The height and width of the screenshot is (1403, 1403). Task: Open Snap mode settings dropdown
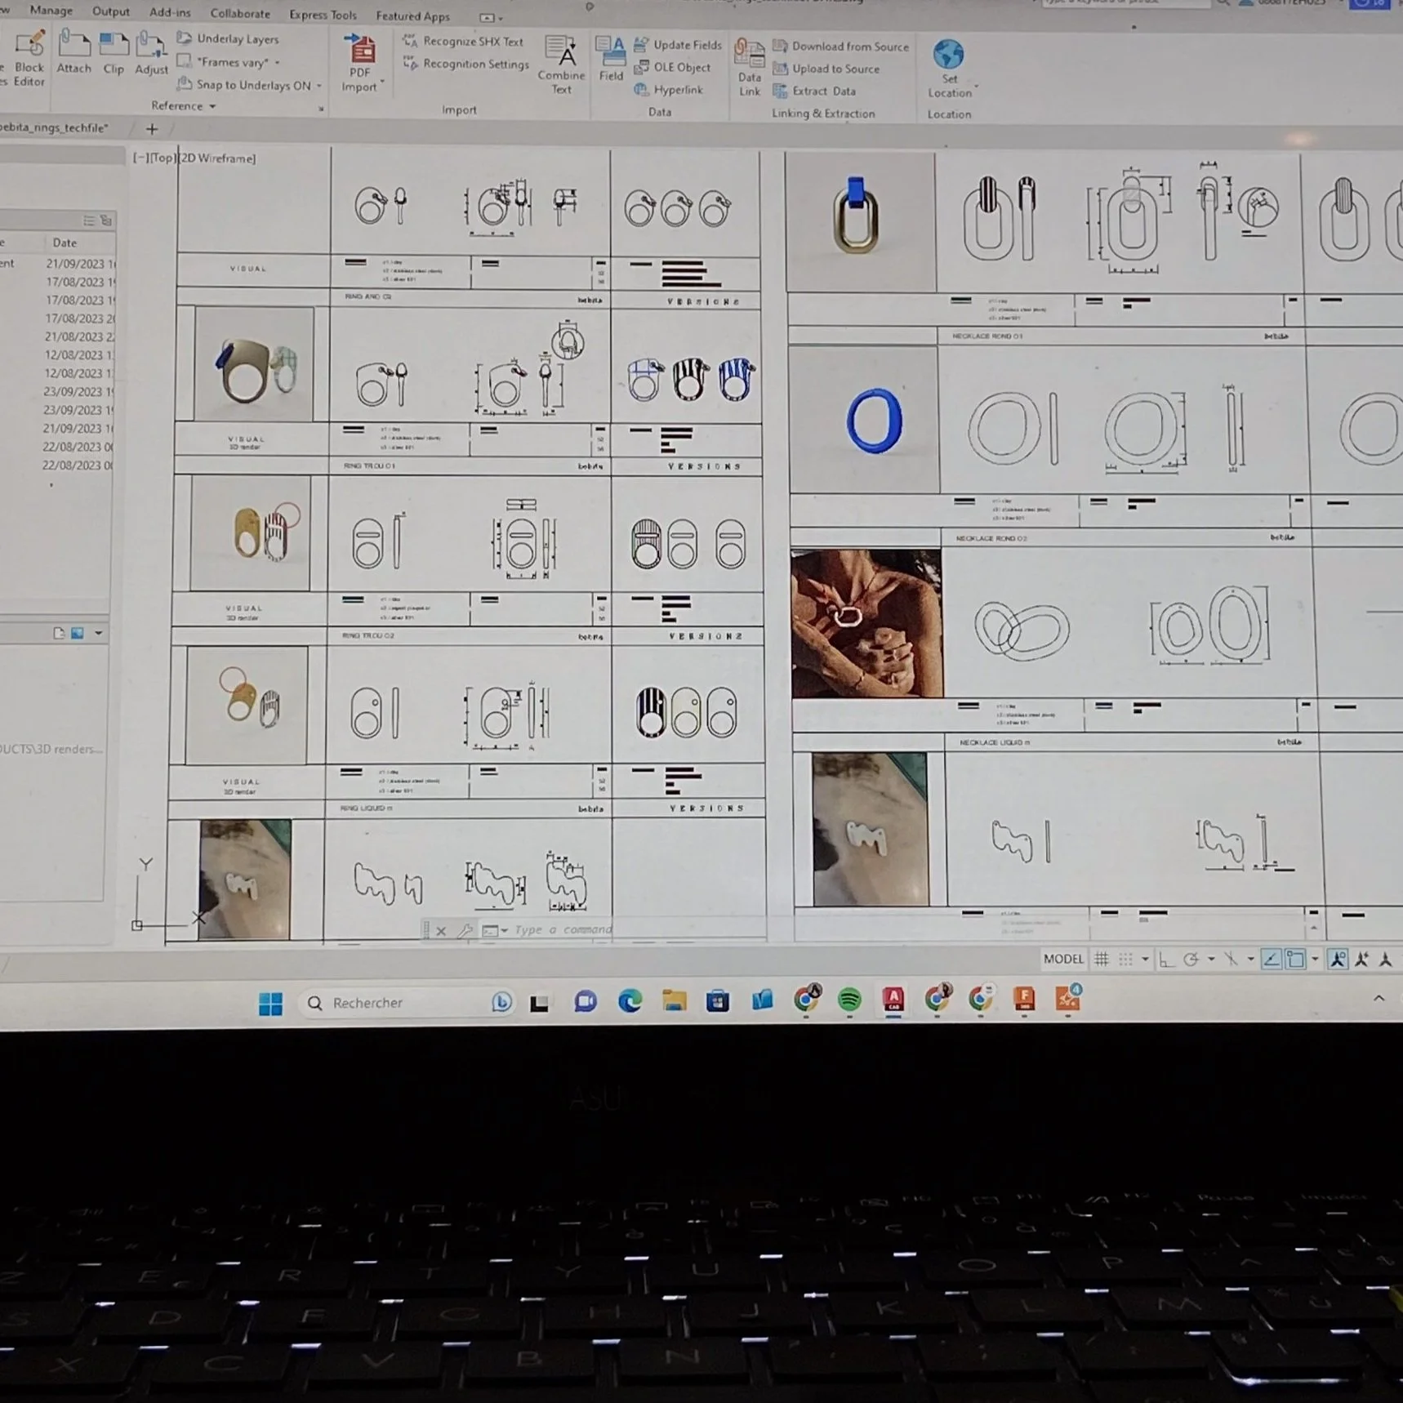click(x=1145, y=960)
